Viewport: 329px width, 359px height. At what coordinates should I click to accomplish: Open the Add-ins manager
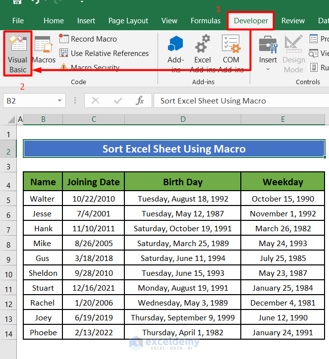(x=176, y=54)
